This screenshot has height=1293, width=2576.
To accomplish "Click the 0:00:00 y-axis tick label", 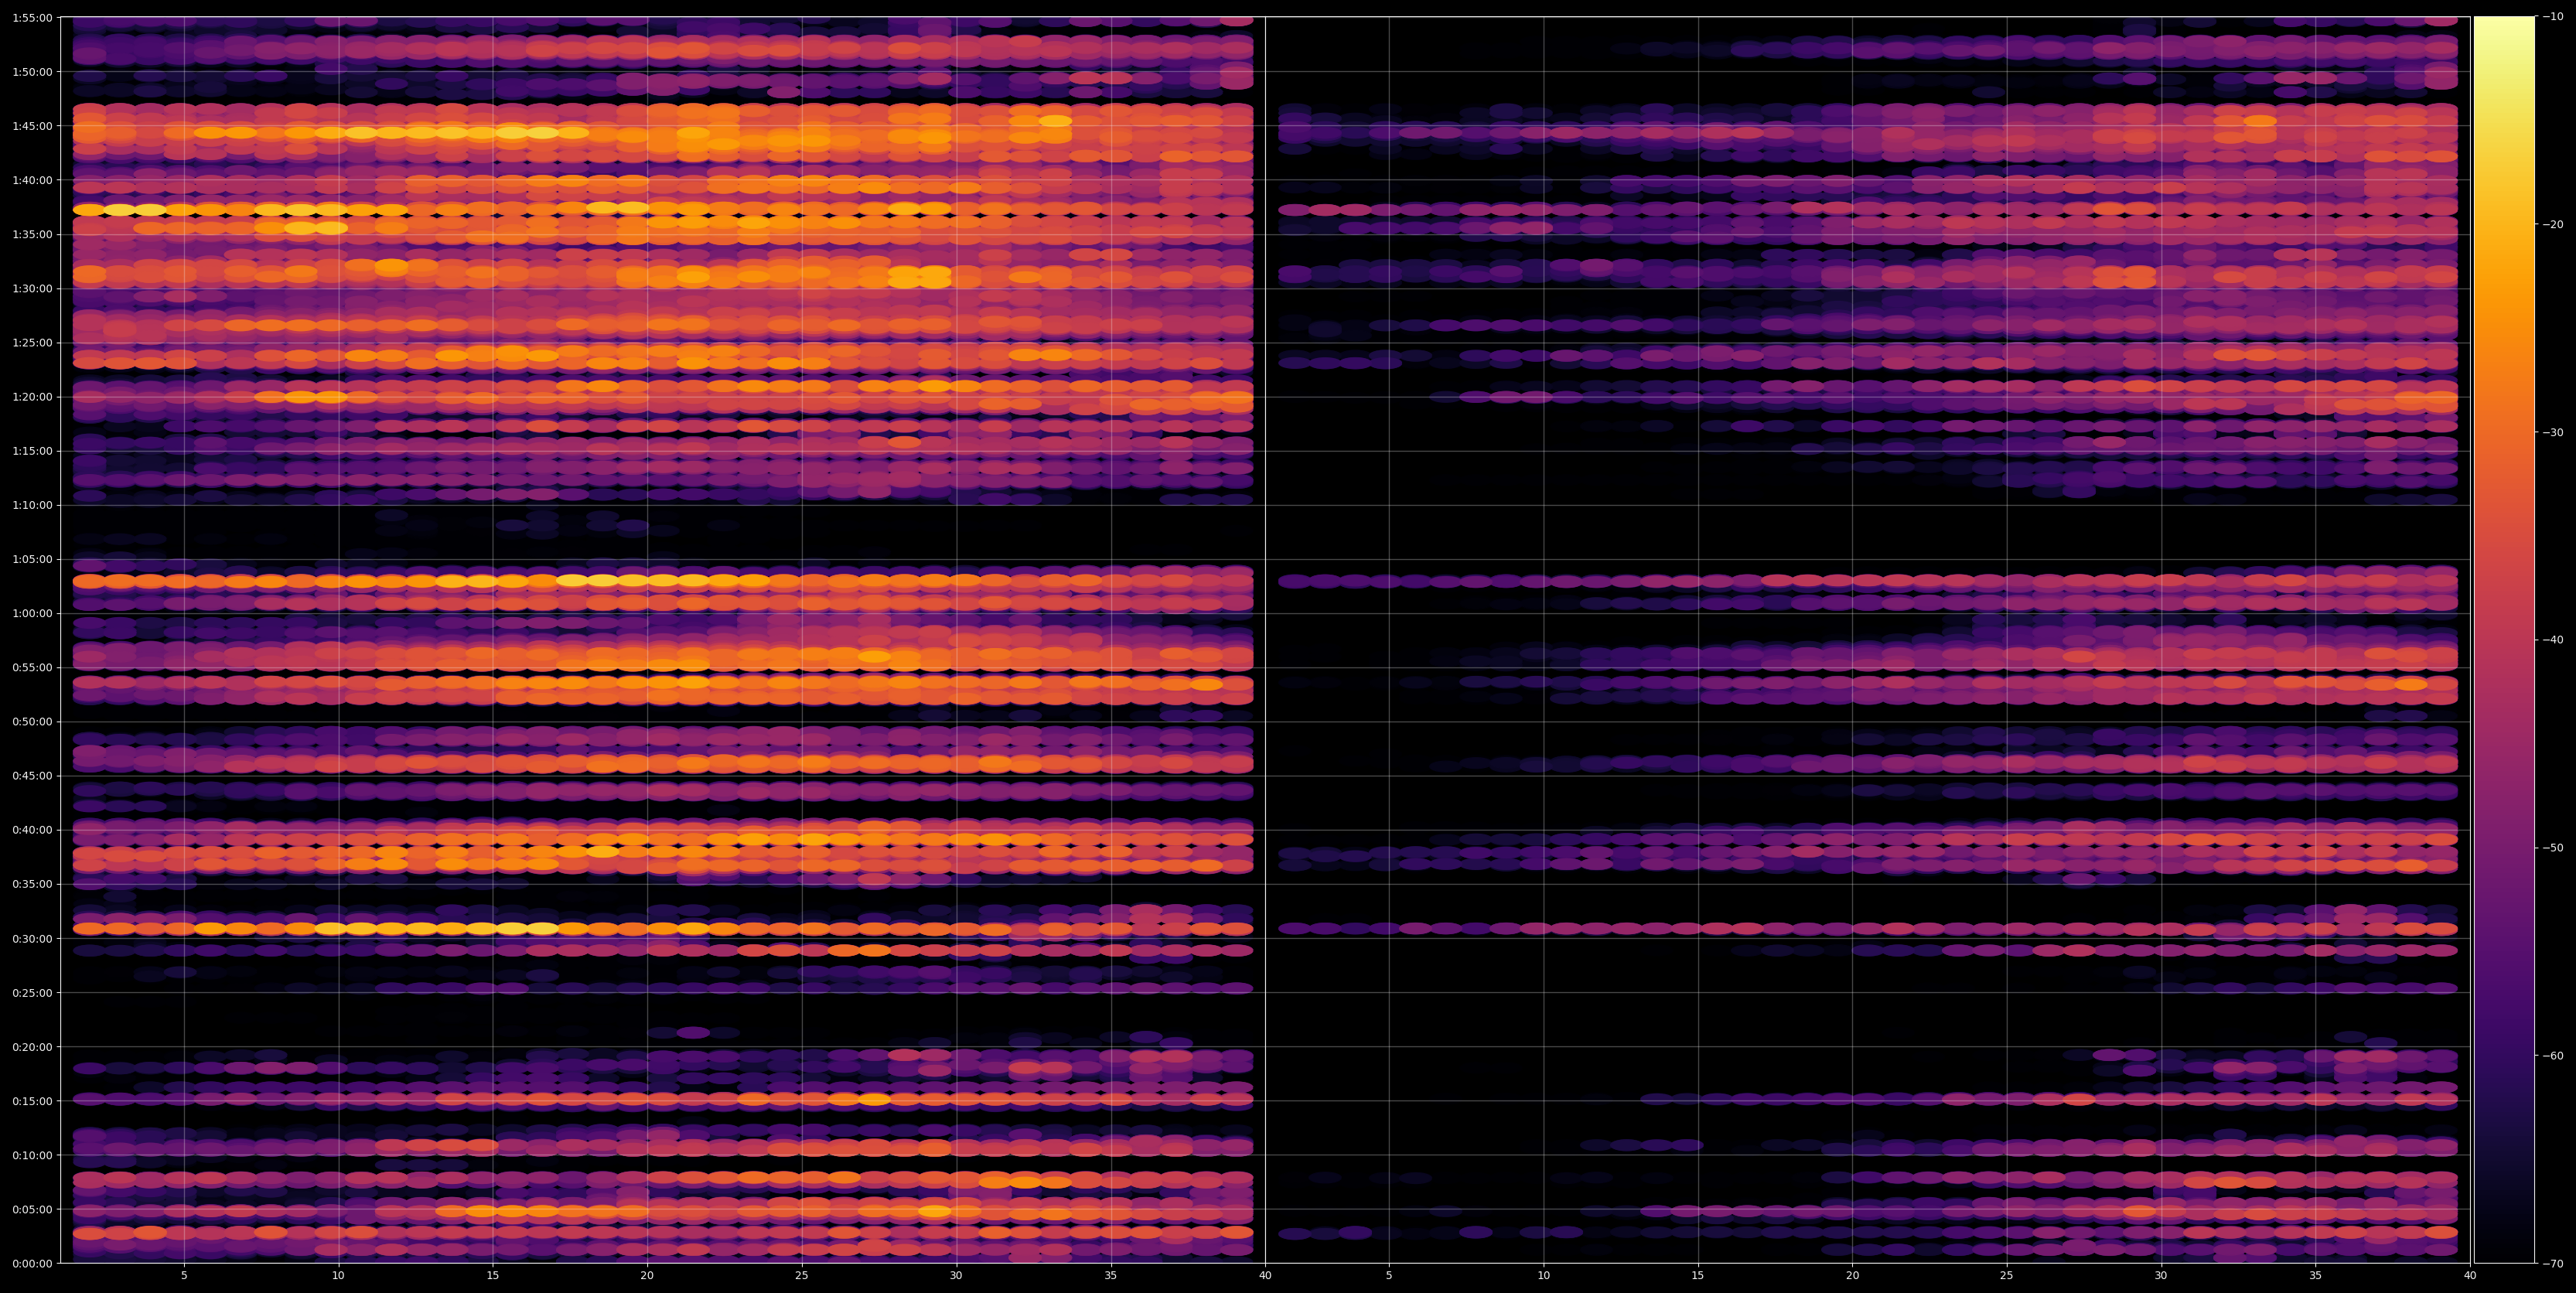I will pos(33,1264).
